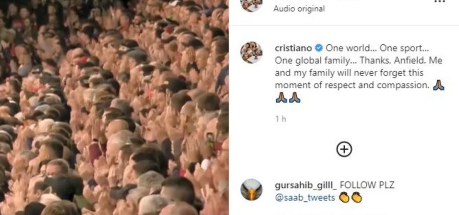Load more comments with the plus circle

coord(344,150)
